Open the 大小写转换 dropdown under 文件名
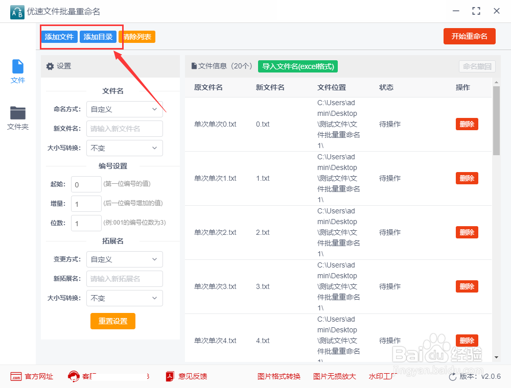 pyautogui.click(x=124, y=148)
